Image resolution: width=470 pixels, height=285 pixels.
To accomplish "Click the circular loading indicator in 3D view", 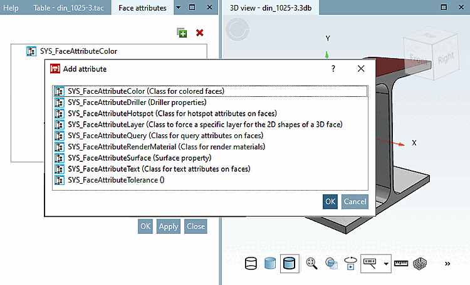I will click(x=238, y=29).
